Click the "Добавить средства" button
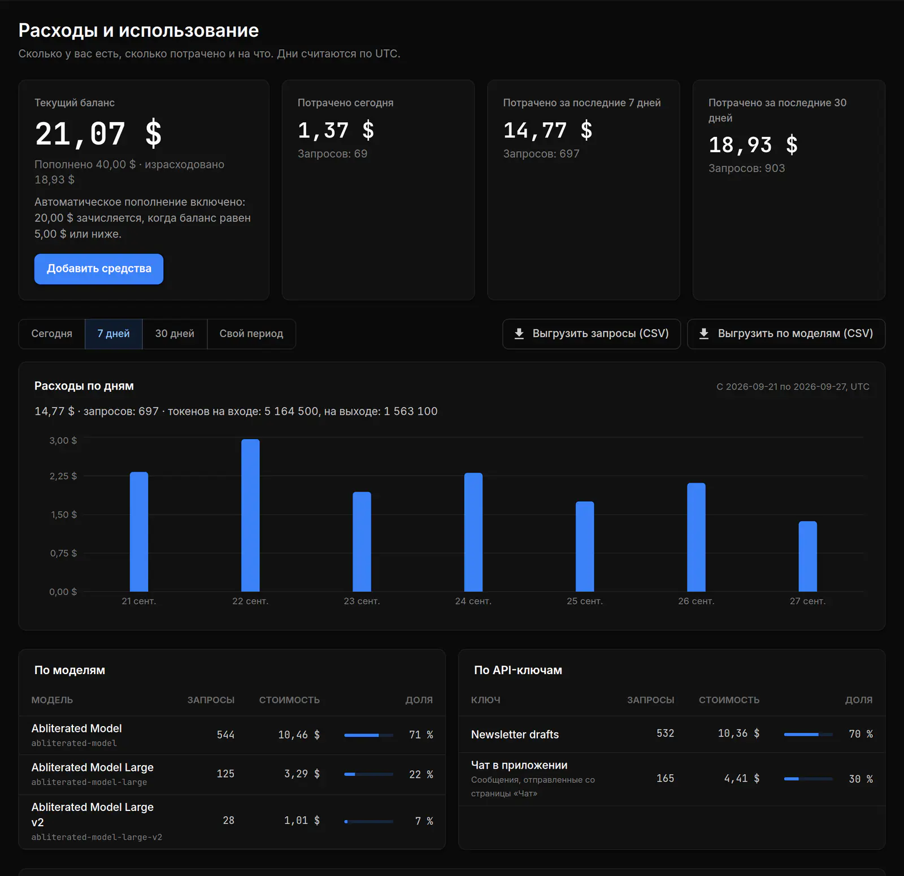The image size is (904, 876). tap(99, 269)
